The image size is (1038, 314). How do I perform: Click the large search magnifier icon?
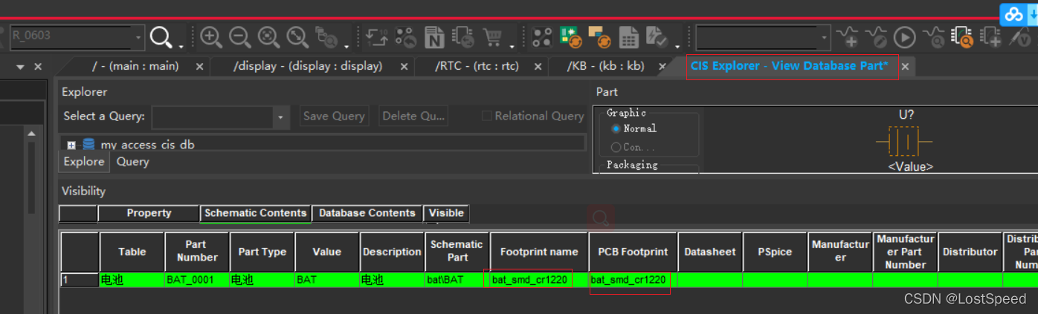pyautogui.click(x=161, y=36)
